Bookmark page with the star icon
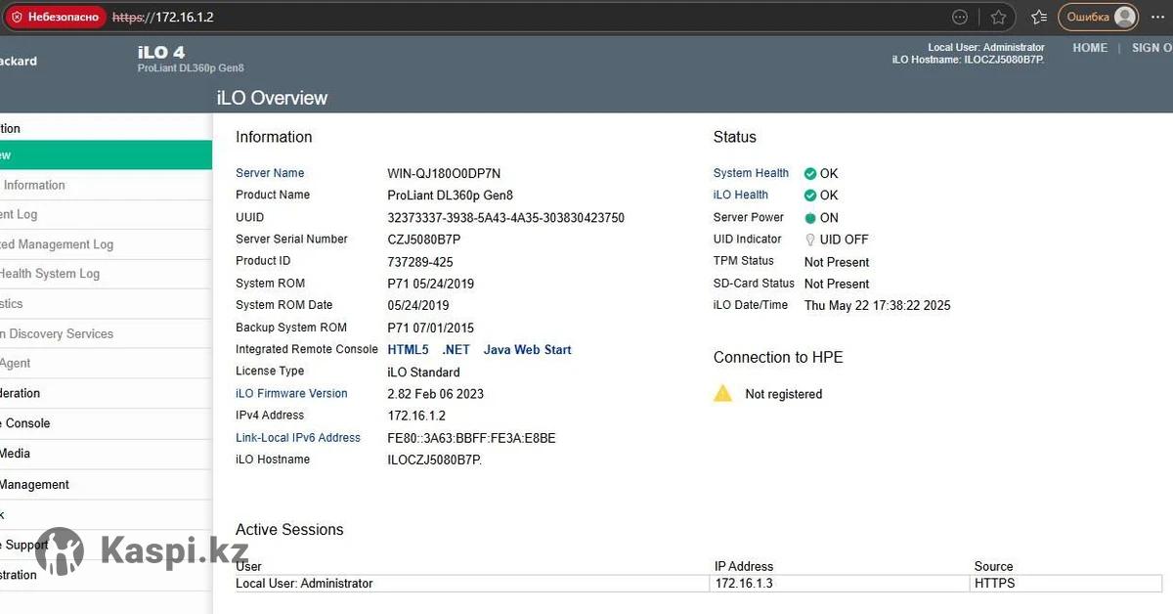This screenshot has width=1173, height=614. (998, 17)
